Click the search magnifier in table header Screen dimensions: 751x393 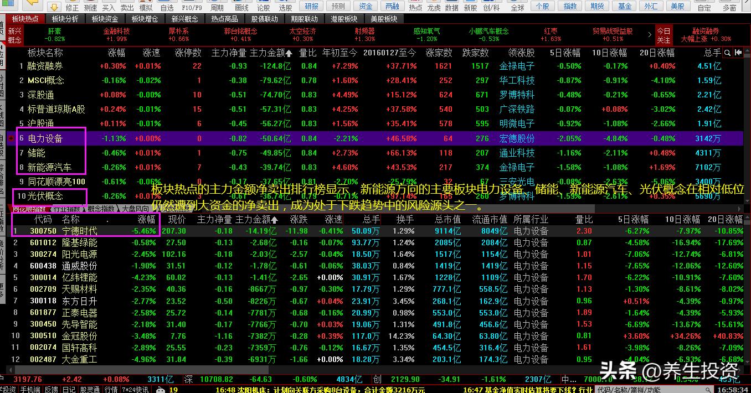(728, 53)
